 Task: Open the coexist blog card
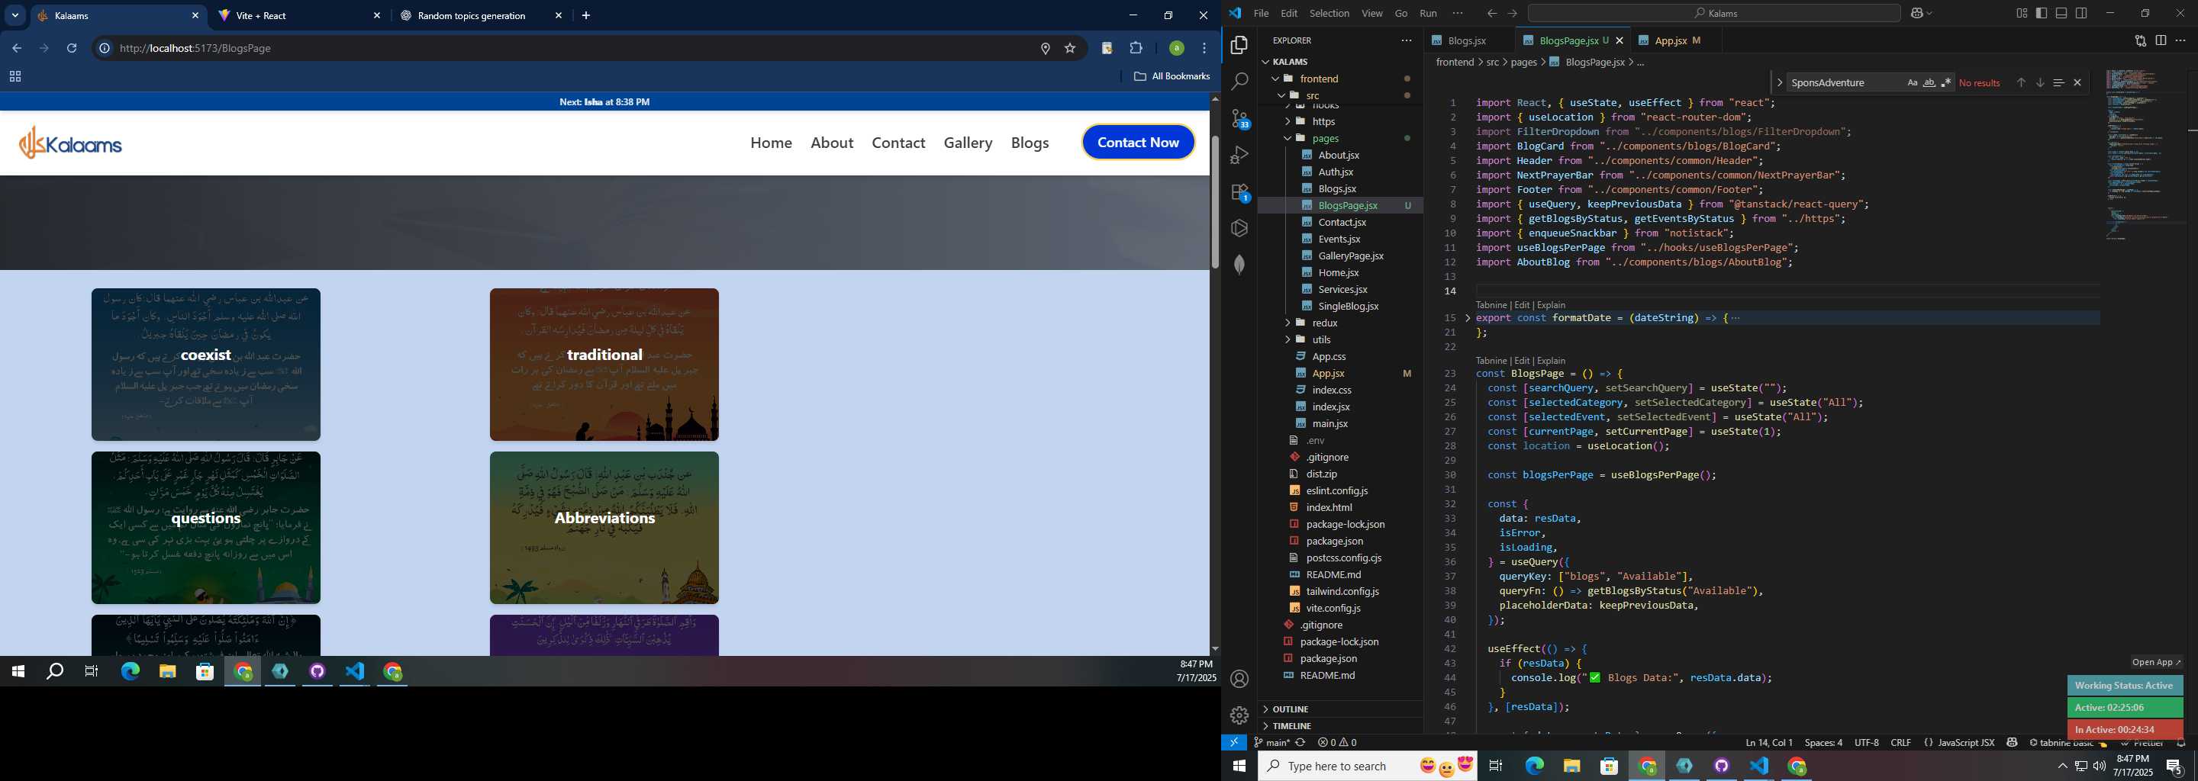point(205,364)
